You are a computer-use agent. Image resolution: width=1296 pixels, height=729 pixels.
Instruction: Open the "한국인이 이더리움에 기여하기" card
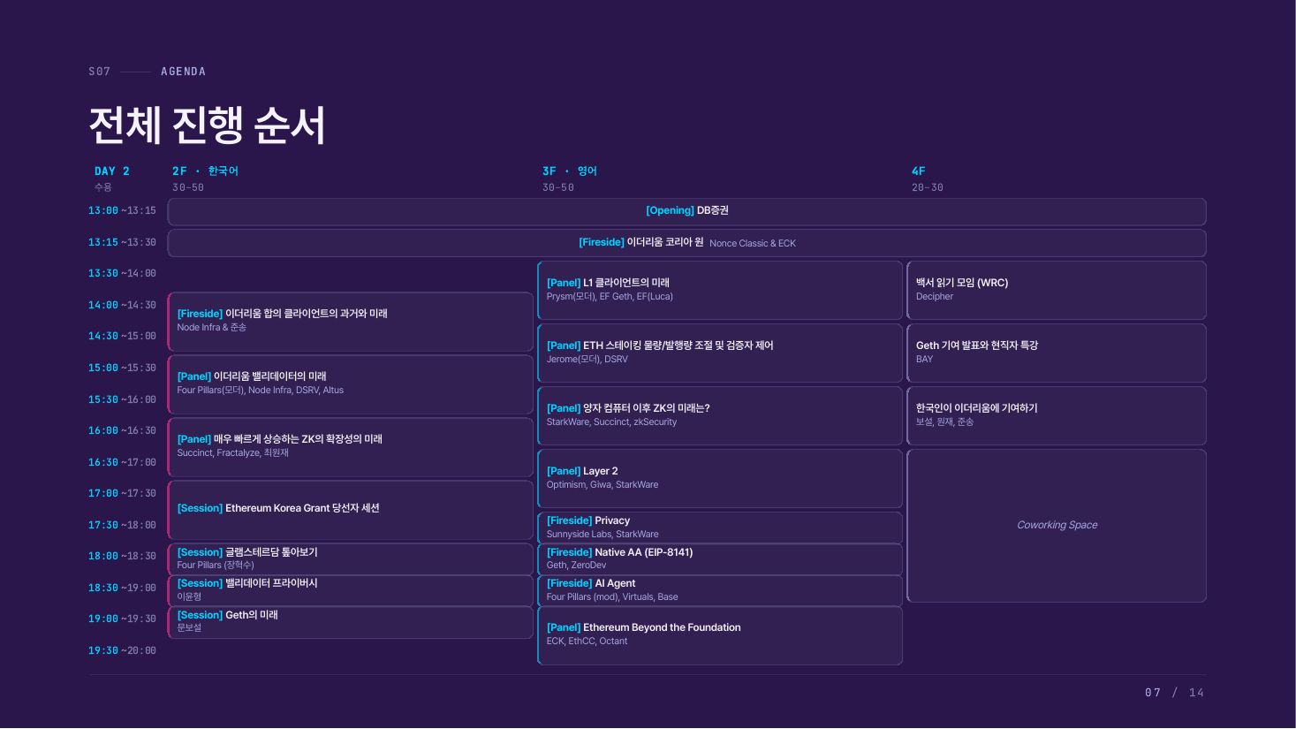[1057, 415]
